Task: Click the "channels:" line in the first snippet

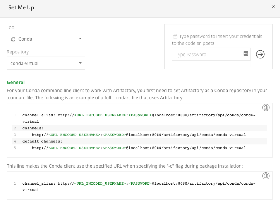Action: pyautogui.click(x=33, y=128)
